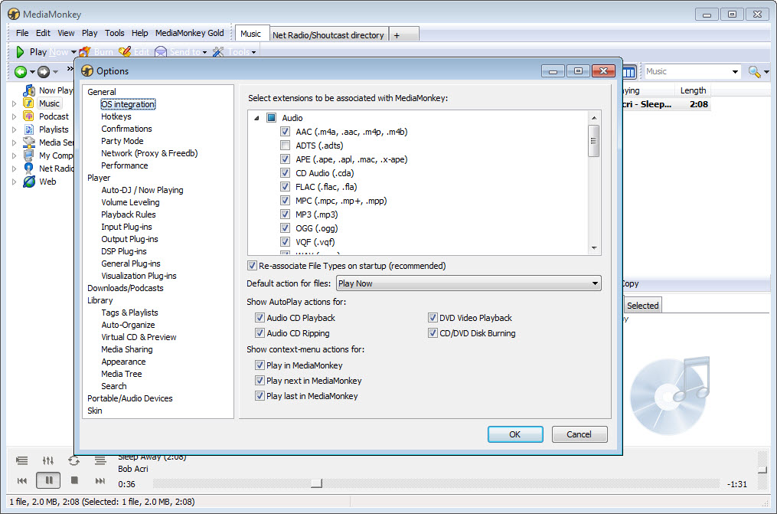Expand the Music tree node
Screen dimensions: 777x514
coord(14,103)
